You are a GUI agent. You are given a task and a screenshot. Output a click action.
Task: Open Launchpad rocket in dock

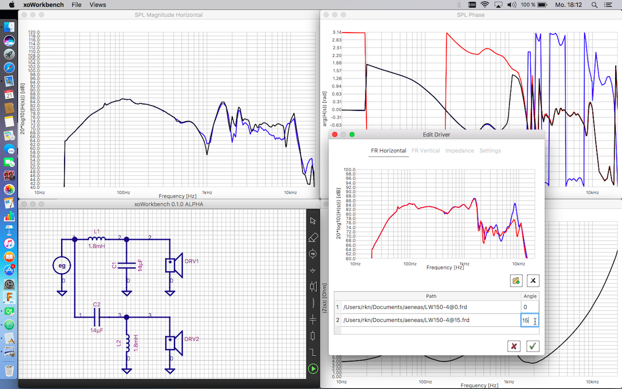(9, 54)
